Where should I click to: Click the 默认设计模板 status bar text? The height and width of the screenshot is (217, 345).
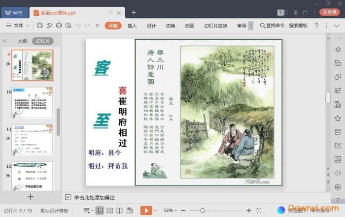(54, 211)
